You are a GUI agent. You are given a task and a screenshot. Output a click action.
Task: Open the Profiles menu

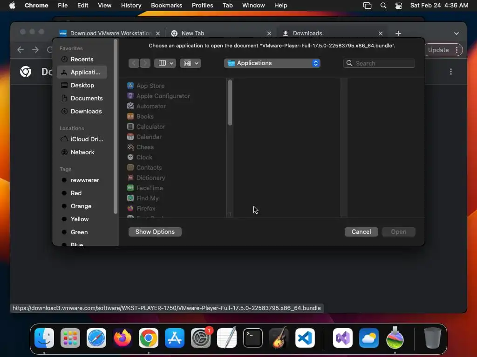(x=202, y=6)
